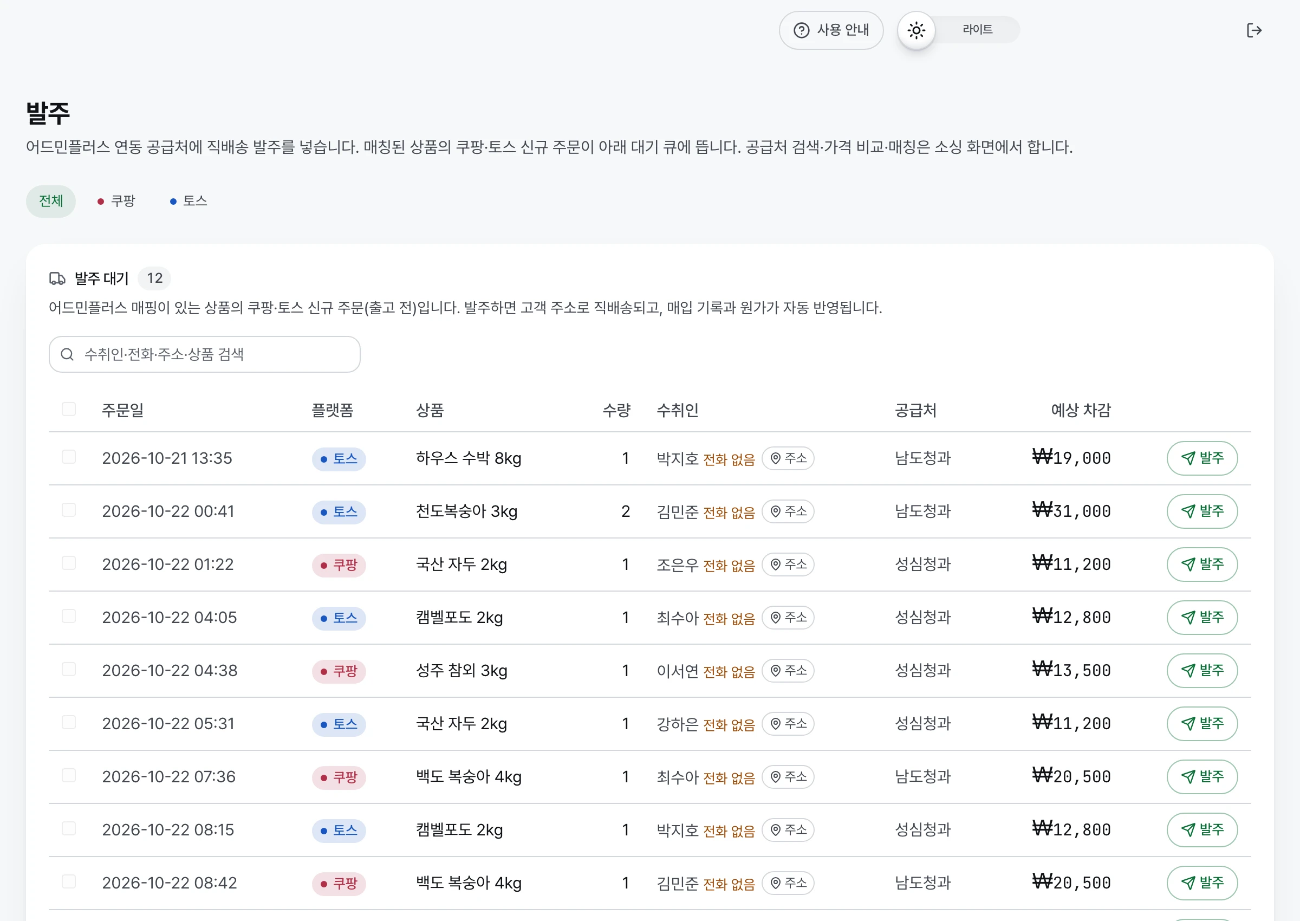
Task: Check the 2026-10-21 13:35 order row
Action: pos(69,457)
